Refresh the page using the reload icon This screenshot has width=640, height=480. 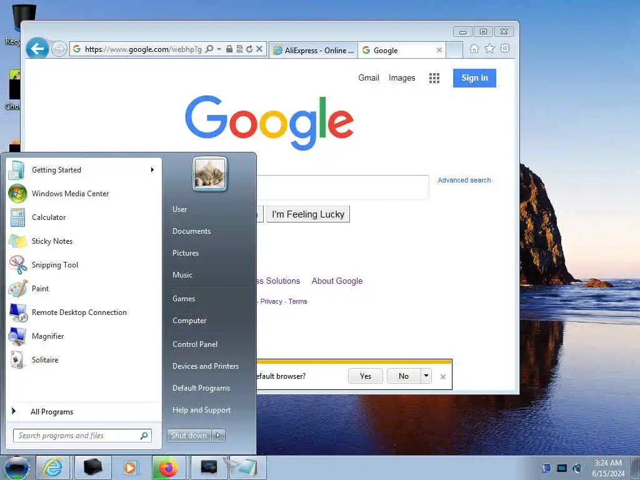[x=249, y=49]
